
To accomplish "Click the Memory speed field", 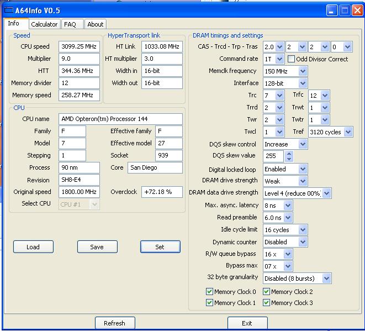I will (79, 95).
